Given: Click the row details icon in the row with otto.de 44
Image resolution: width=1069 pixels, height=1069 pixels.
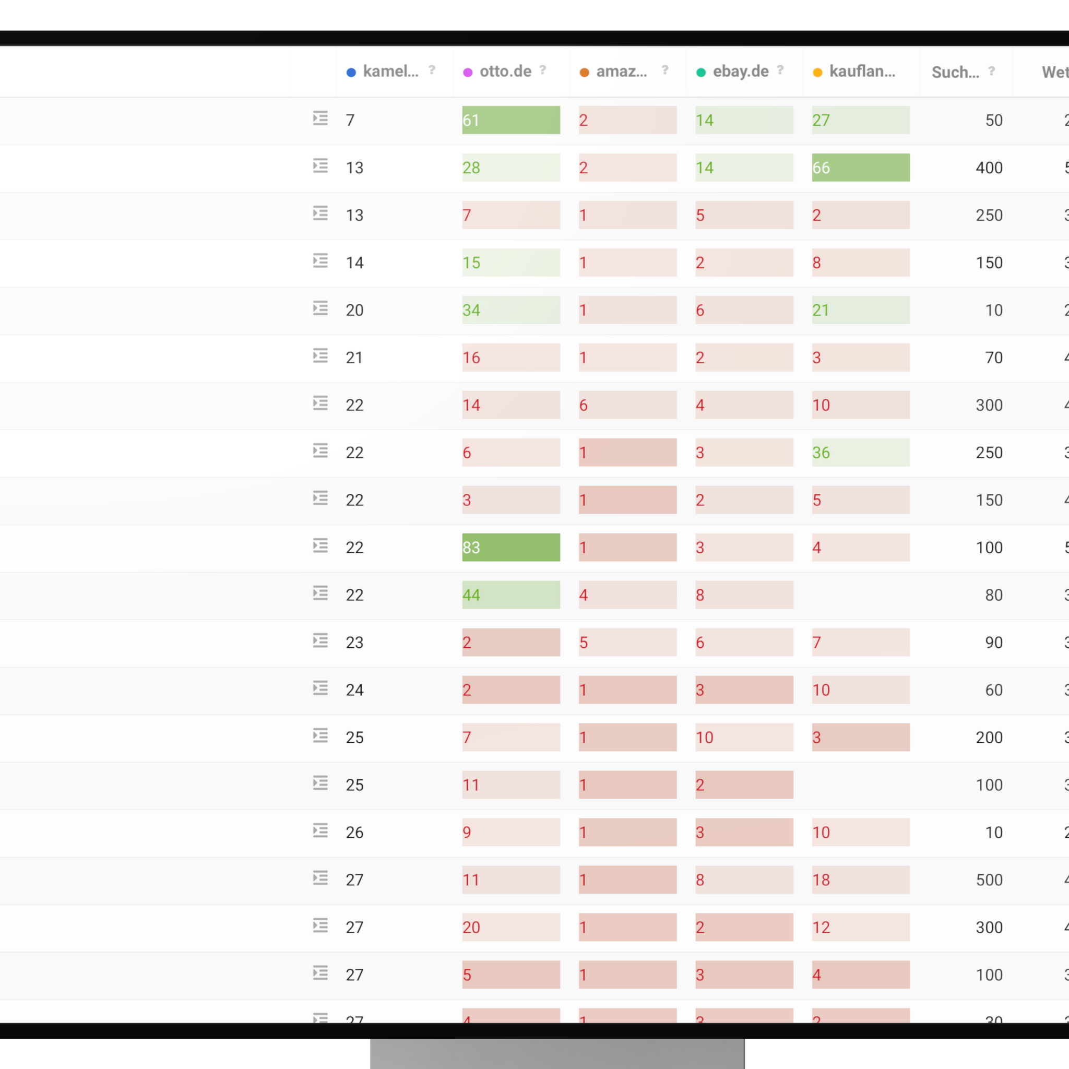Looking at the screenshot, I should tap(320, 593).
